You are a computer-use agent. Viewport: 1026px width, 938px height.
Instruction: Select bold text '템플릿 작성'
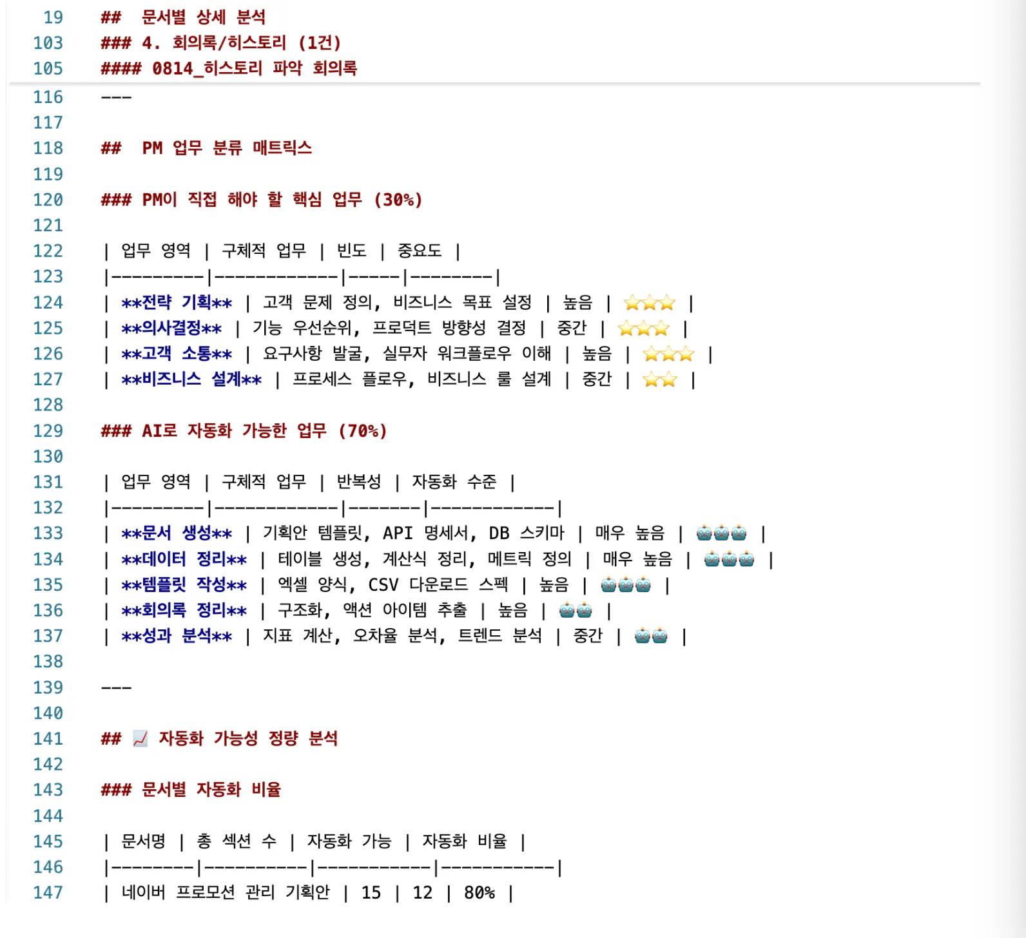[184, 585]
